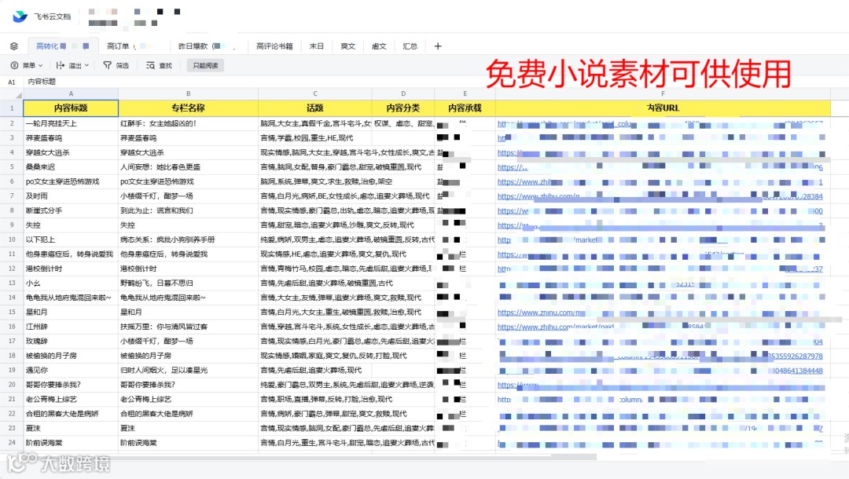Open the sheet list layers icon

coord(14,46)
